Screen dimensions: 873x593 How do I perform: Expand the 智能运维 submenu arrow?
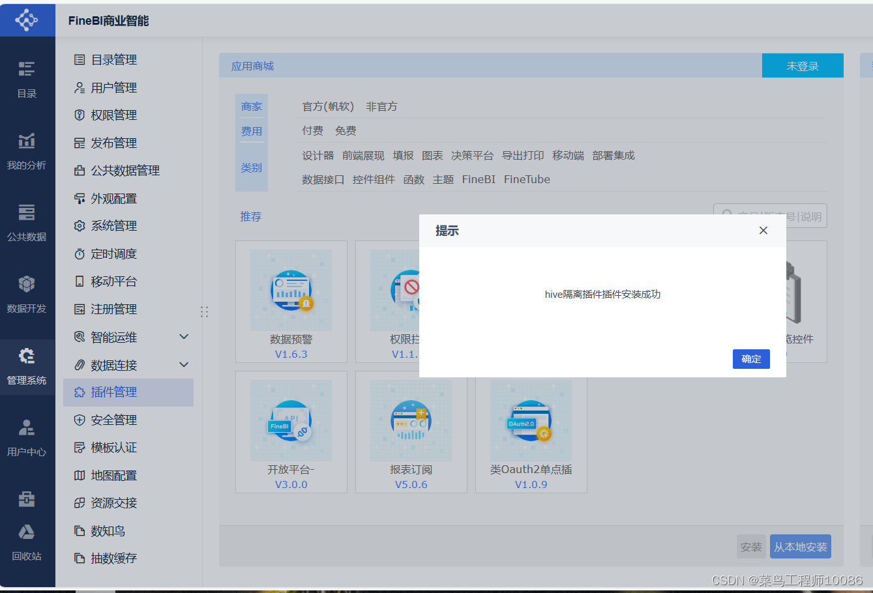click(184, 337)
